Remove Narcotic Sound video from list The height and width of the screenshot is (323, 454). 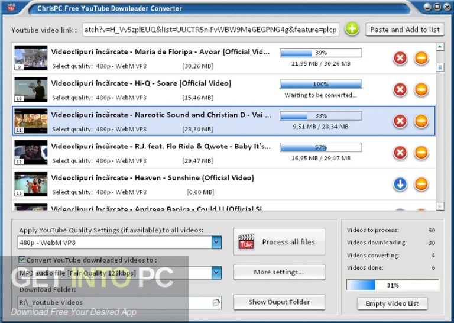pyautogui.click(x=421, y=121)
